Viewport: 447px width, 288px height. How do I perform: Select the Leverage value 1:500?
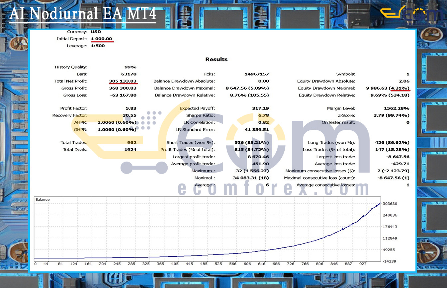coord(98,46)
